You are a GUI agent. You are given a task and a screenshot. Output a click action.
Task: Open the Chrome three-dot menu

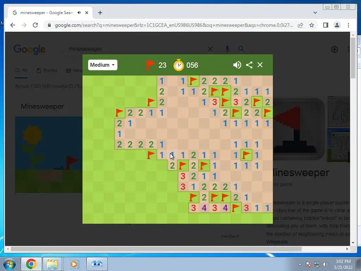tap(348, 25)
